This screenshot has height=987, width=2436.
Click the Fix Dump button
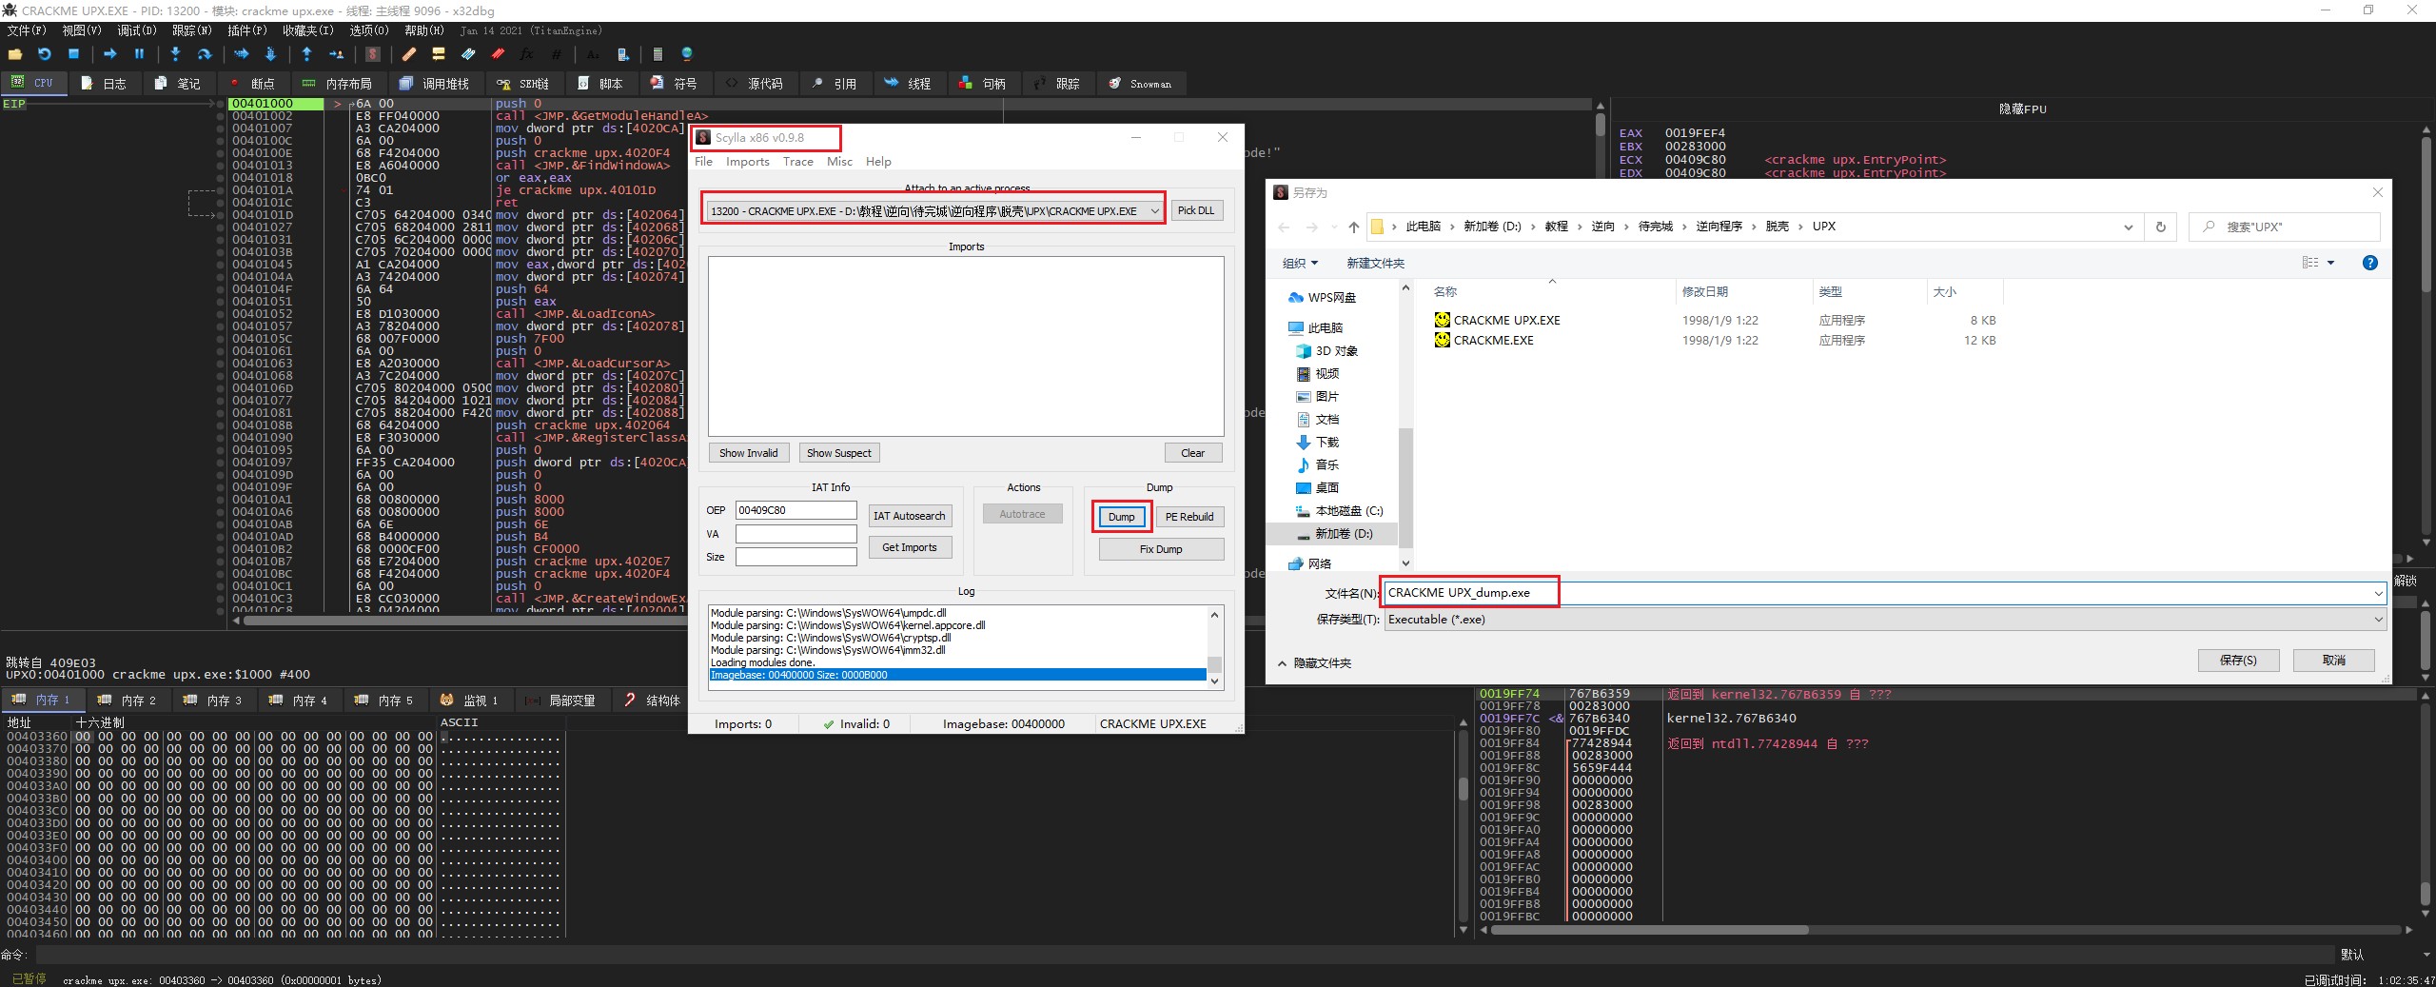tap(1161, 549)
